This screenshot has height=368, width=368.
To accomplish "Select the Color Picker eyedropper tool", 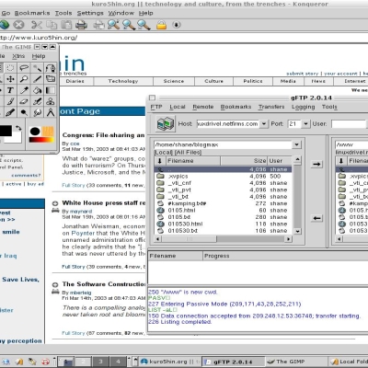I will click(24, 90).
